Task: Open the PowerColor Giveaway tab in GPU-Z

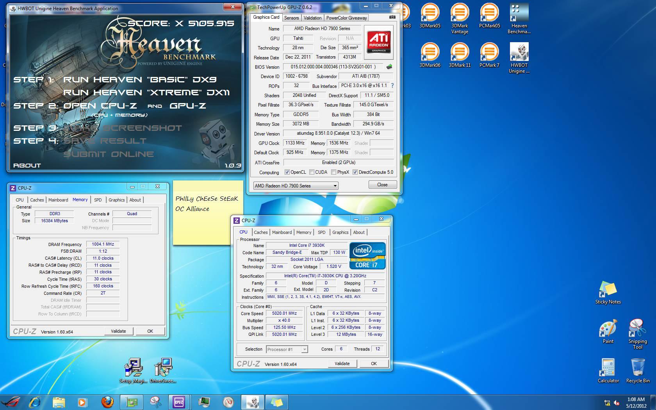Action: click(x=346, y=18)
